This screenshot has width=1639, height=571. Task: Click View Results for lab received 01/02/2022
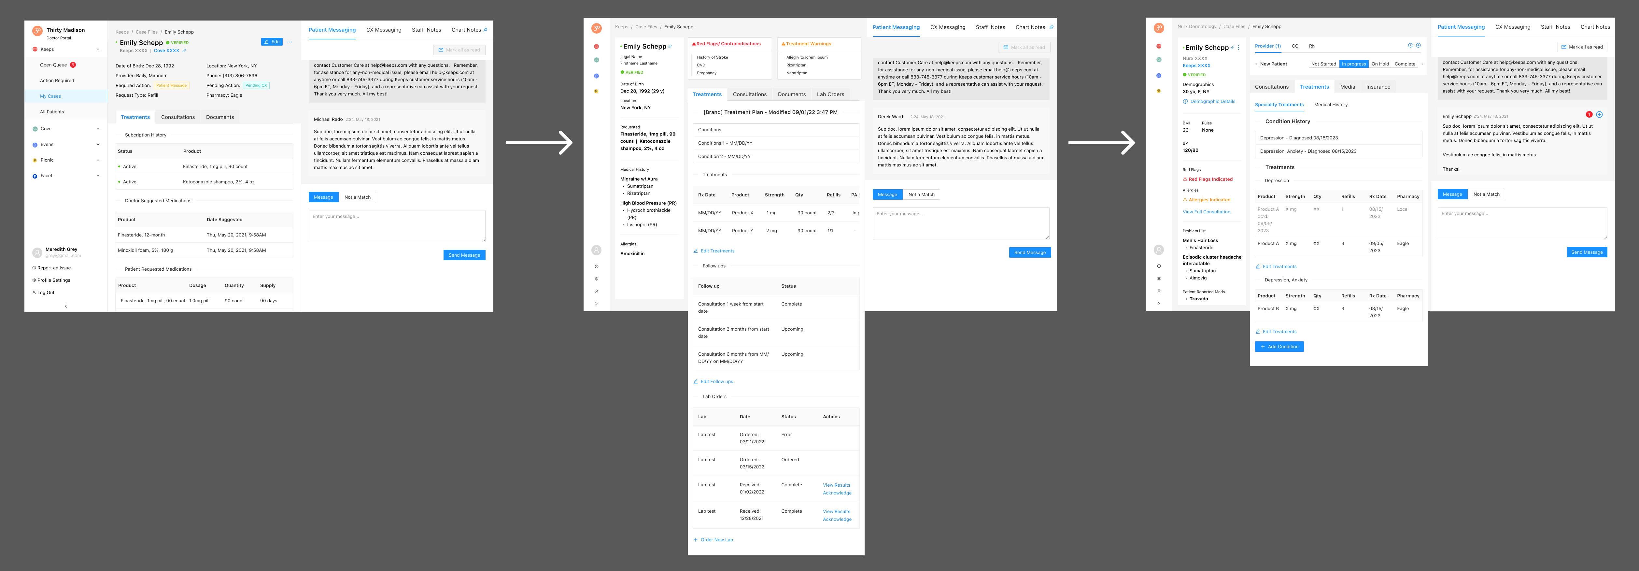836,485
